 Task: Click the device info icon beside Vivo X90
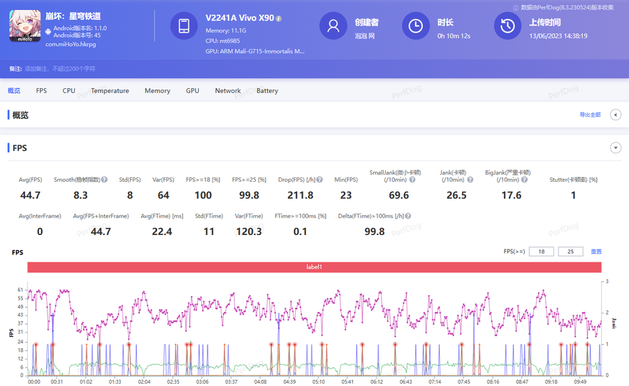point(279,18)
